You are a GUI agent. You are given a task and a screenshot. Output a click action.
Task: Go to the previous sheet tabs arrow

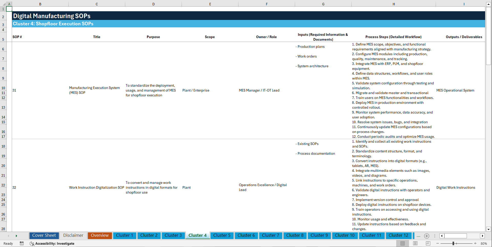(8, 236)
